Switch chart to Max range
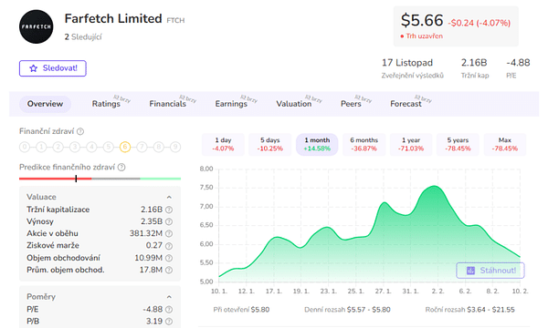The image size is (548, 328). [x=505, y=144]
